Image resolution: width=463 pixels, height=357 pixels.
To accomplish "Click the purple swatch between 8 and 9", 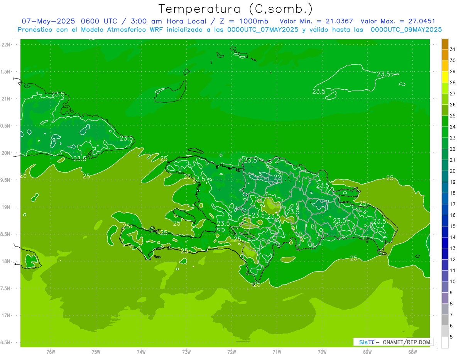I will click(445, 298).
